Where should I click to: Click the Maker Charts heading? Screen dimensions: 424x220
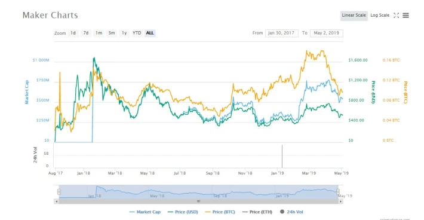(x=50, y=15)
